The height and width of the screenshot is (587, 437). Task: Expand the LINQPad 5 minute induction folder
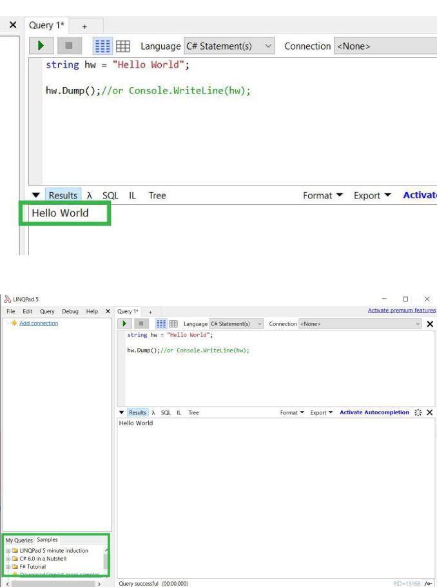pos(8,551)
